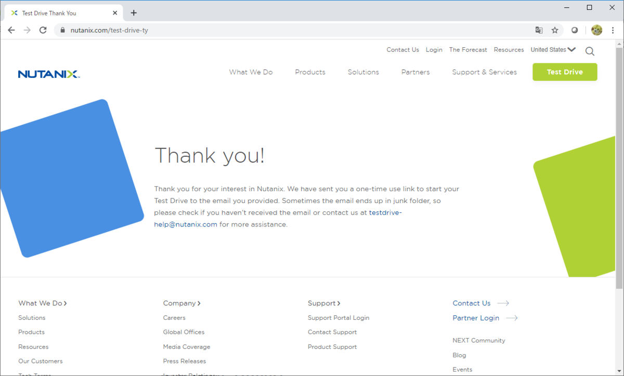Open Media Coverage footer link

pyautogui.click(x=187, y=346)
